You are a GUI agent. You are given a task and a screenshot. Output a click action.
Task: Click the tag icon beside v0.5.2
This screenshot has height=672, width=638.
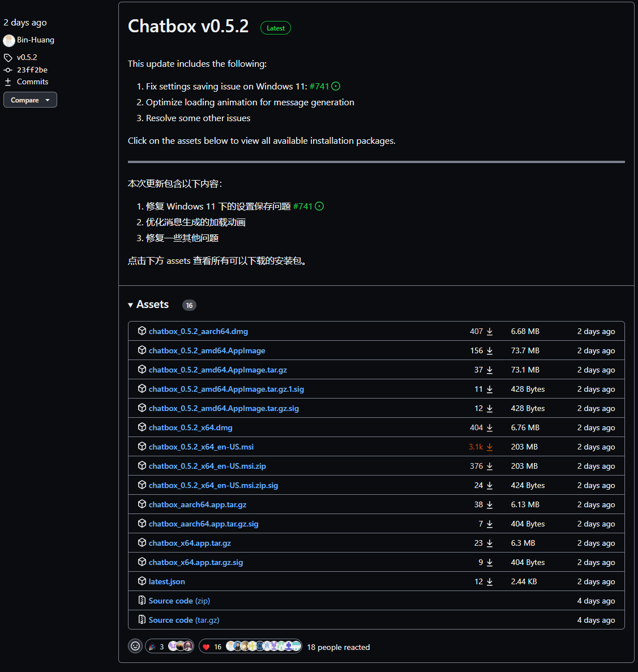[x=7, y=57]
